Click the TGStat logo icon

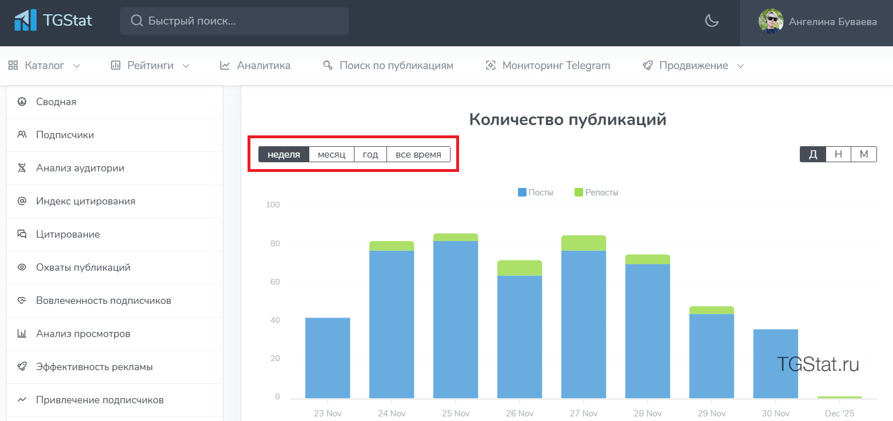click(x=25, y=21)
